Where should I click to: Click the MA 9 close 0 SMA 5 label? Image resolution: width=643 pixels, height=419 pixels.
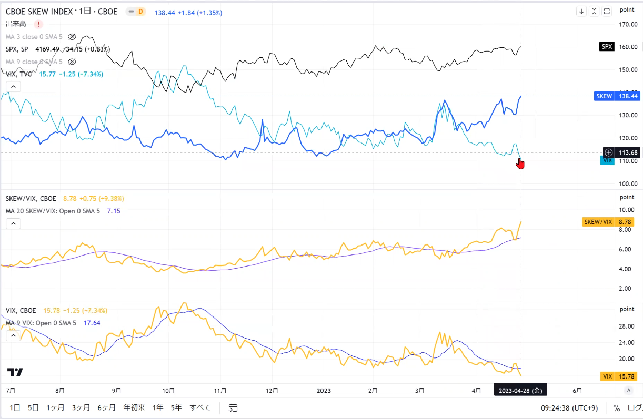coord(35,62)
